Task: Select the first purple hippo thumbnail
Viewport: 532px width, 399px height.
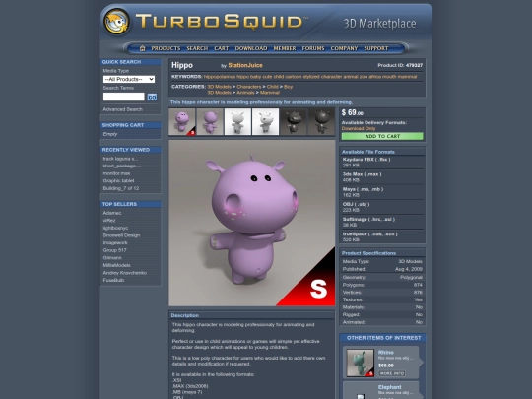Action: tap(182, 122)
